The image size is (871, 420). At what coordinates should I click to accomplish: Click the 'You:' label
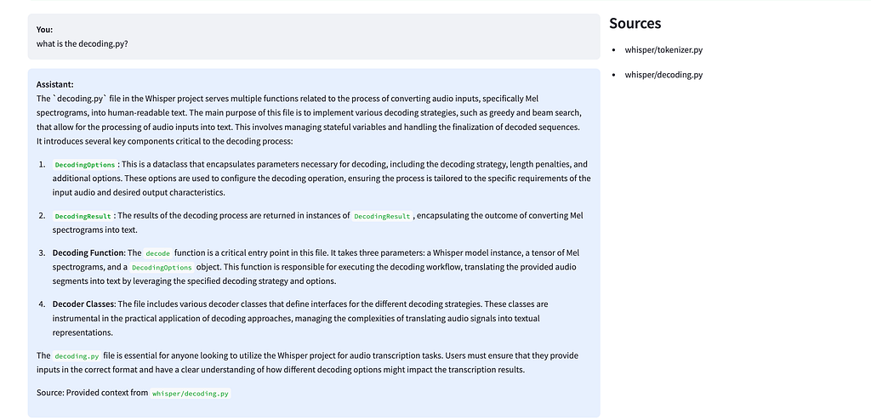(x=44, y=30)
